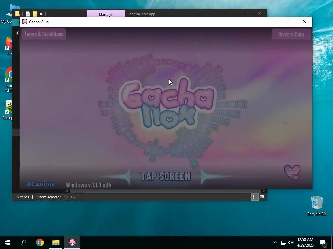Click 'Windows v.1.1.0 x64' version text

point(88,185)
